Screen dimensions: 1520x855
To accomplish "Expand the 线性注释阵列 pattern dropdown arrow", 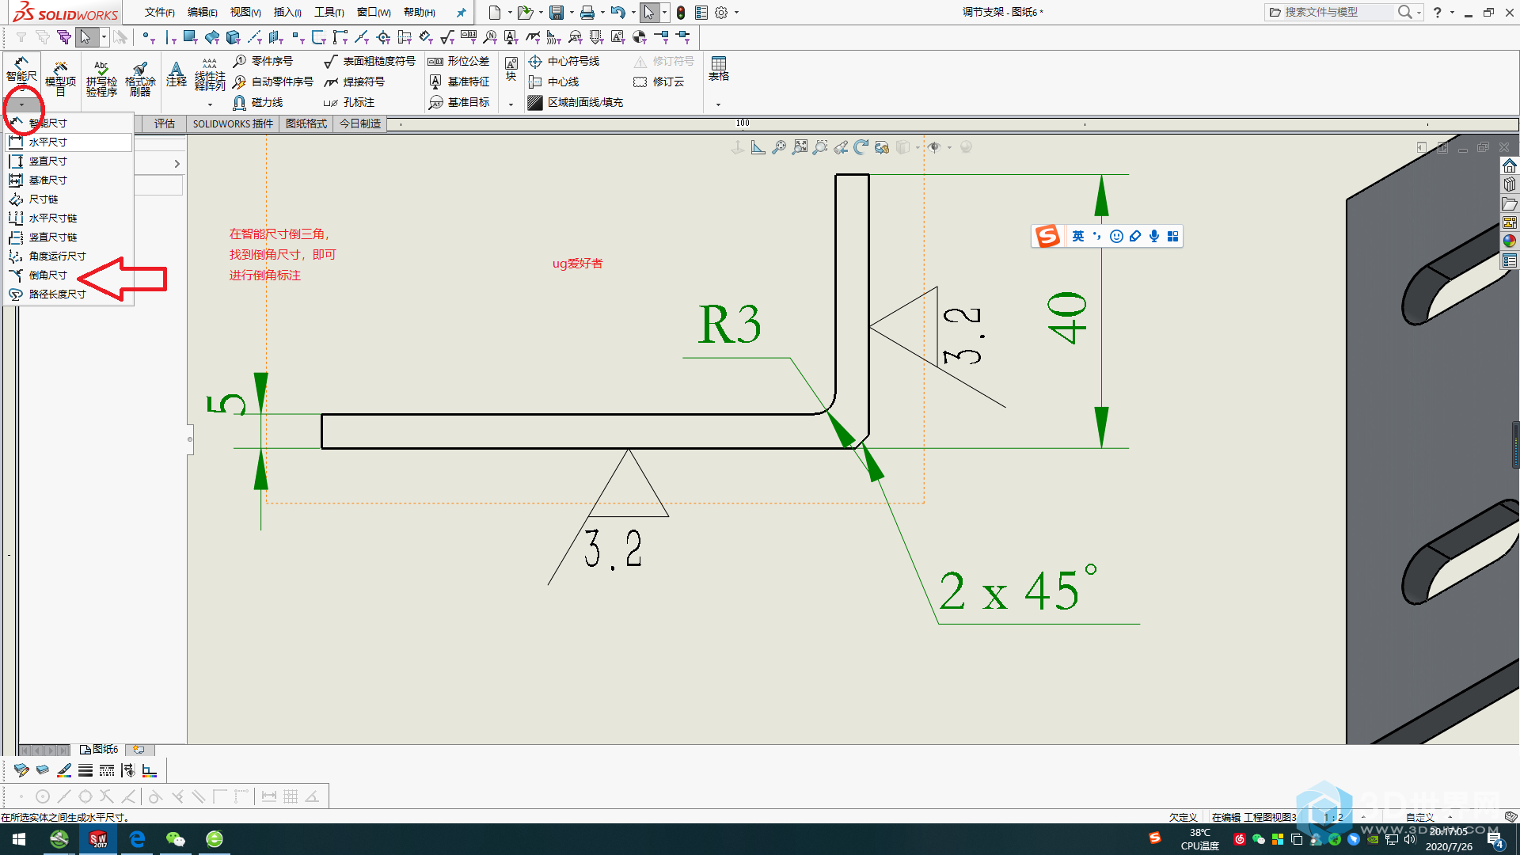I will pyautogui.click(x=210, y=104).
